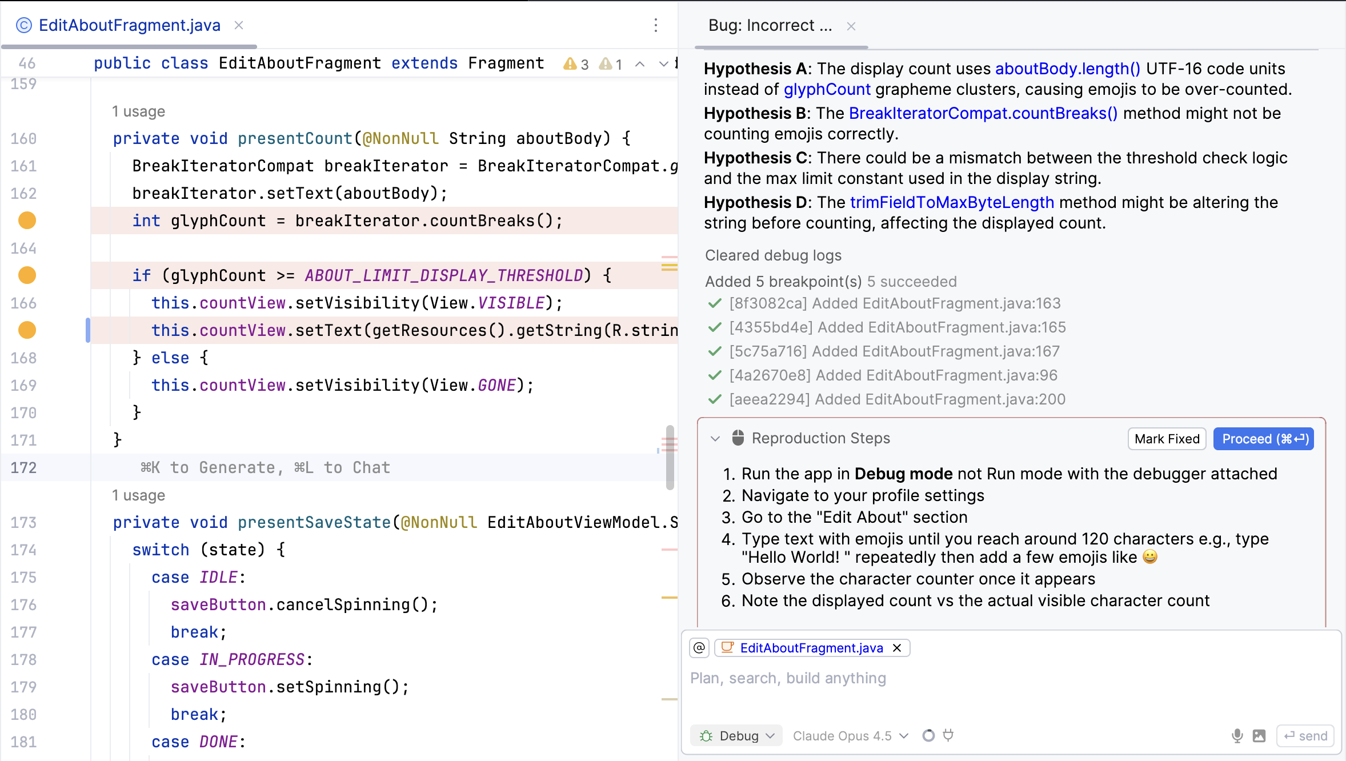The height and width of the screenshot is (761, 1346).
Task: Toggle breakpoint on ABOUT_LIMIT_DISPLAY_THRESHOLD if line
Action: (27, 275)
